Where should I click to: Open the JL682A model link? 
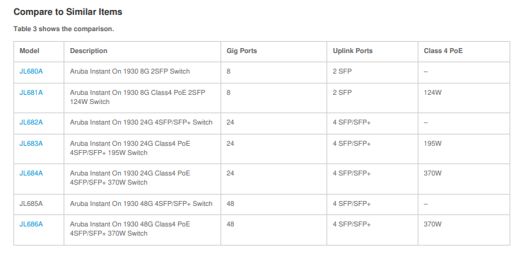[x=31, y=122]
